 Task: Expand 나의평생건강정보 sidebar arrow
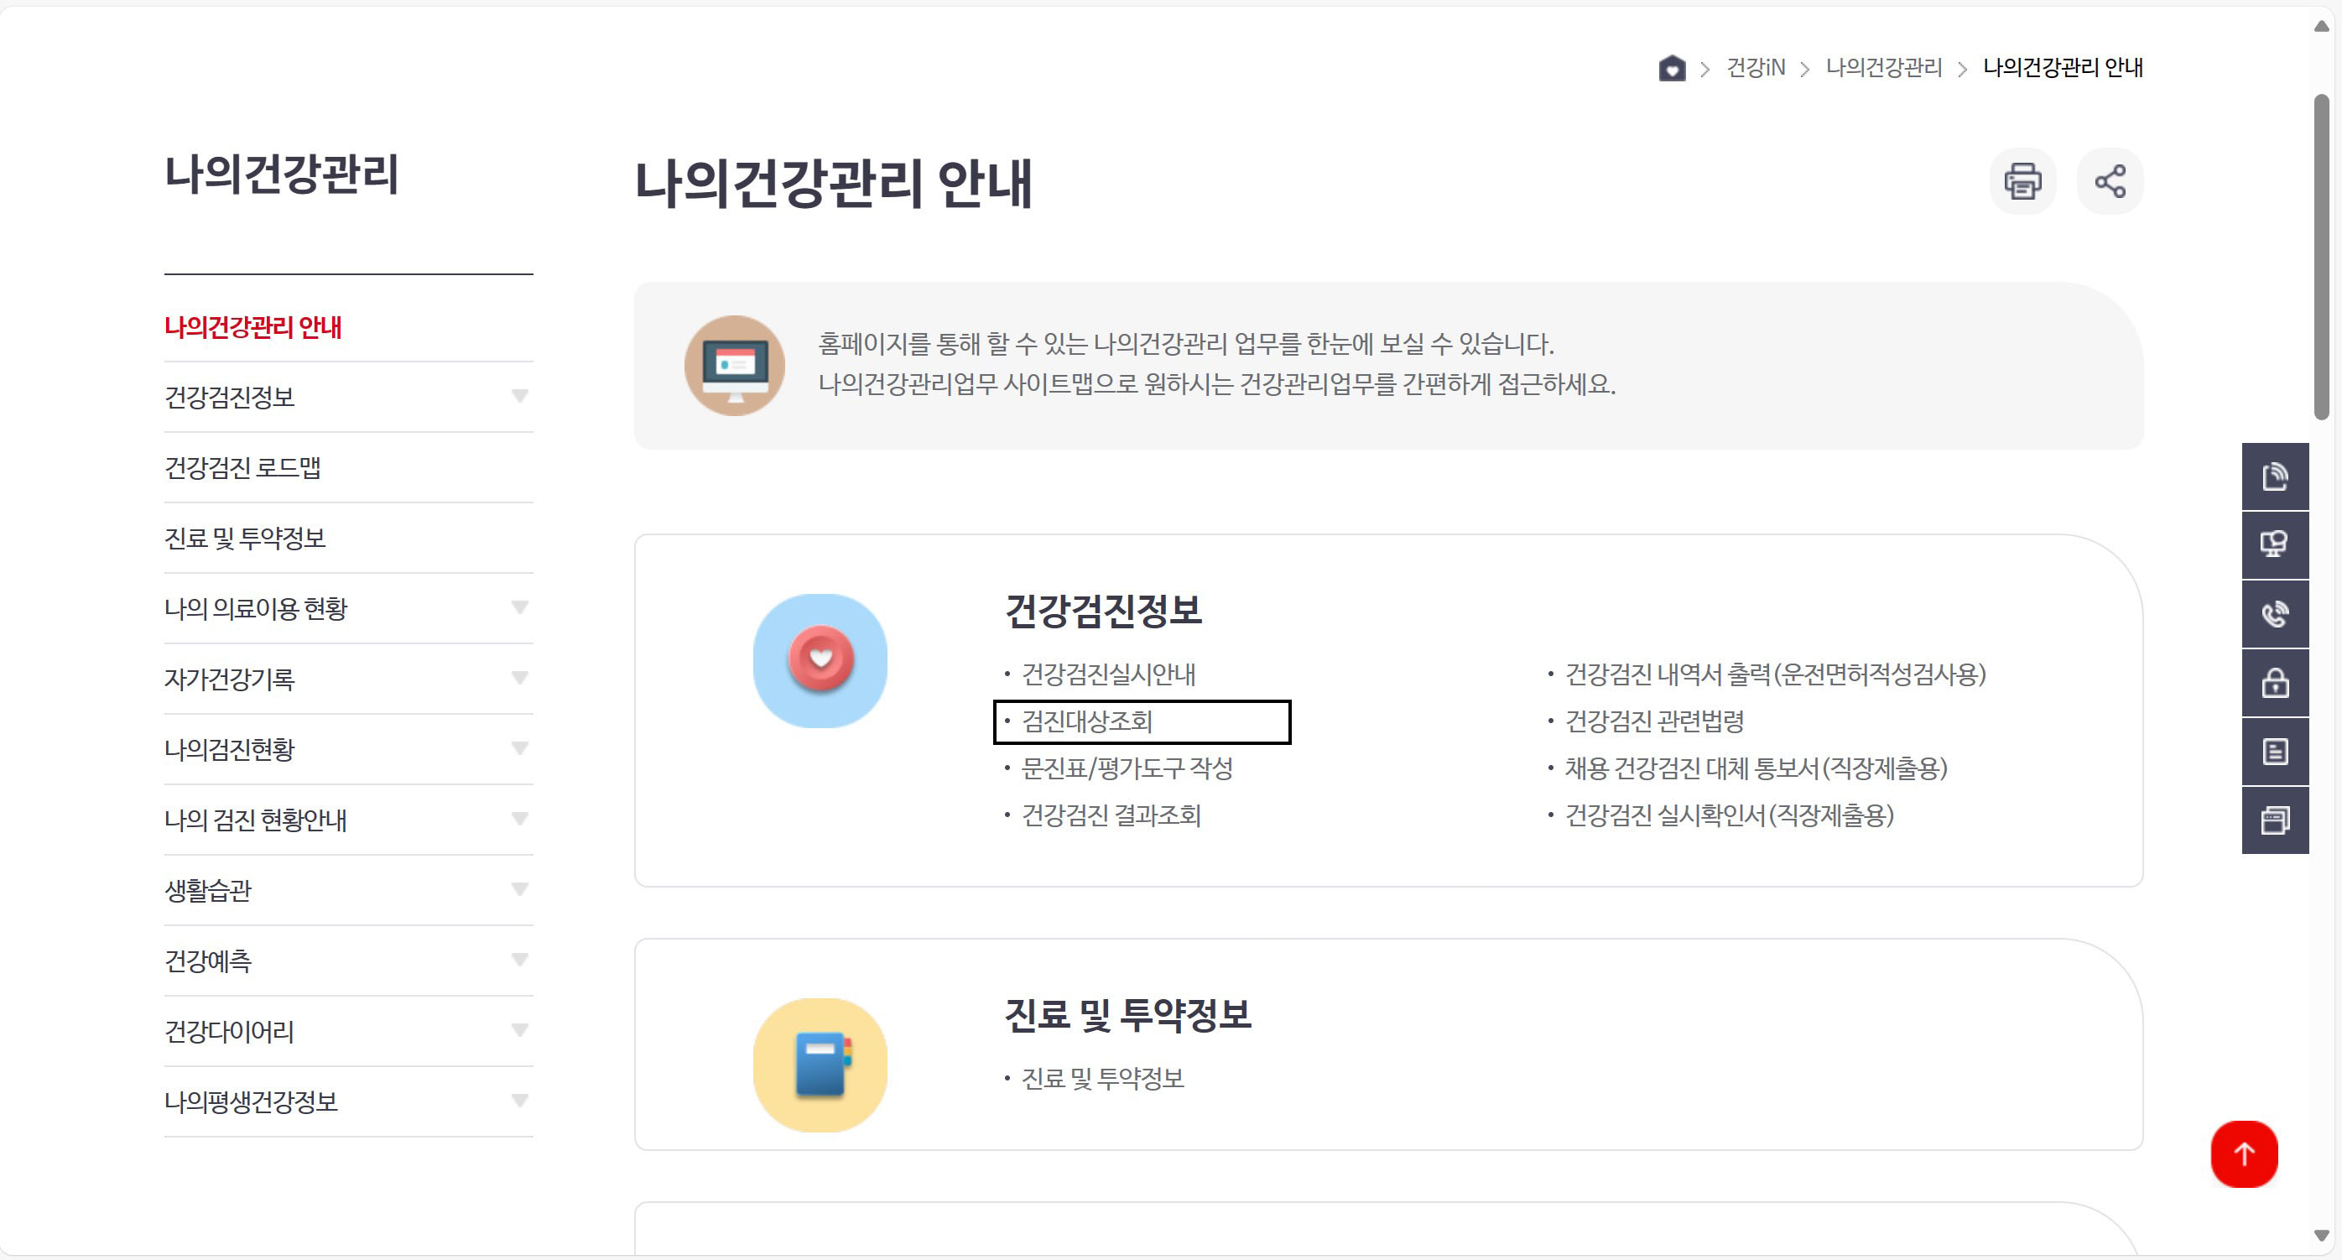pos(519,1101)
